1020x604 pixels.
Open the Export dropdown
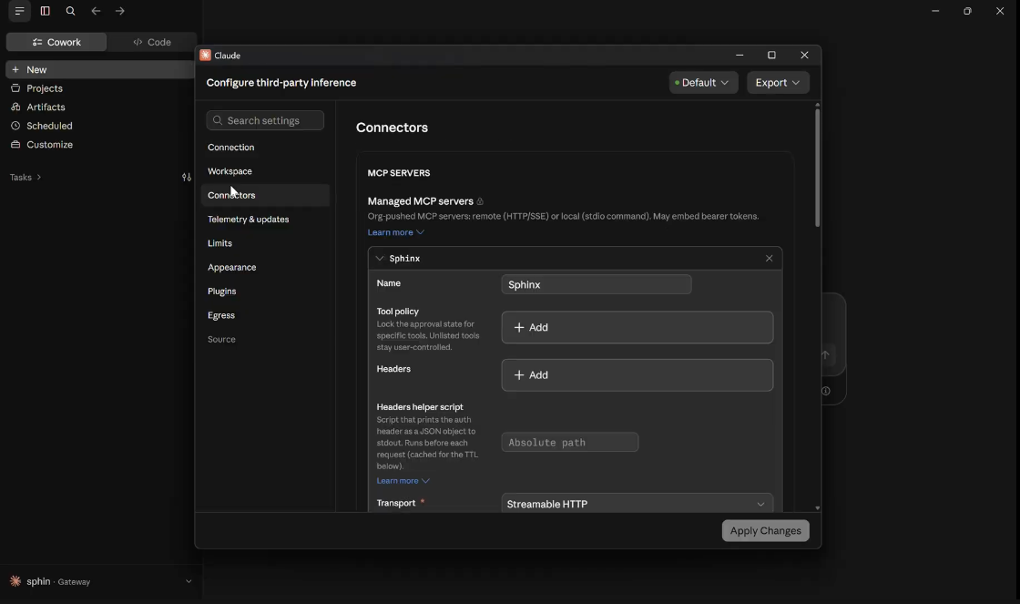[x=778, y=83]
